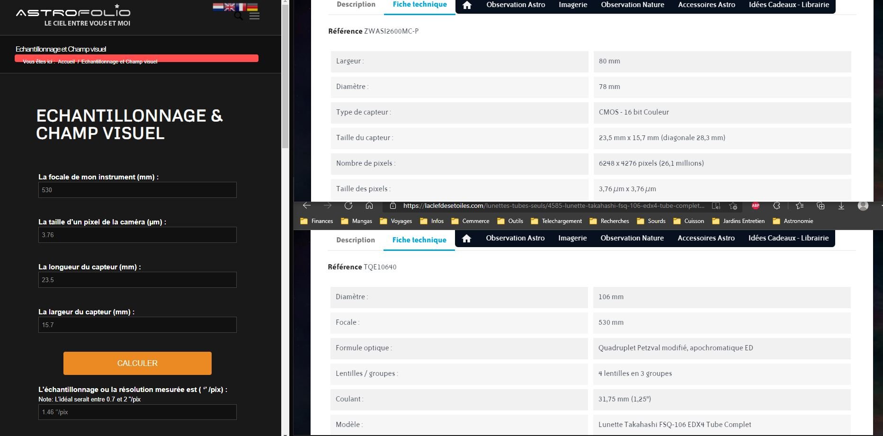Select the sensor width field showing 15.7
This screenshot has height=436, width=883.
tap(137, 325)
